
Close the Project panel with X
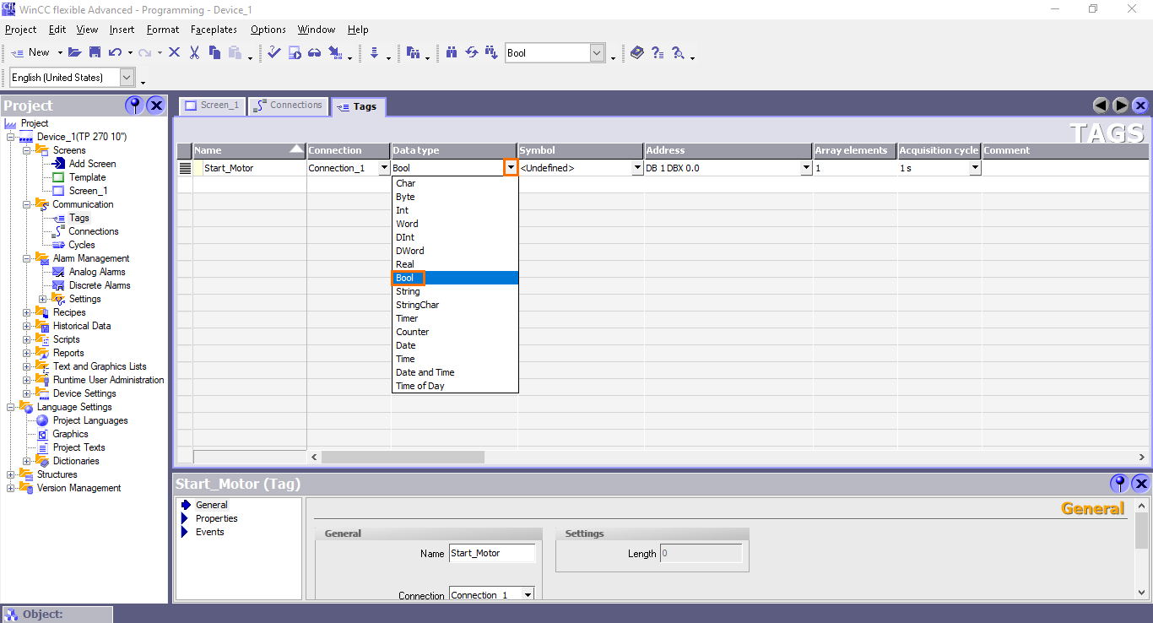pos(156,106)
